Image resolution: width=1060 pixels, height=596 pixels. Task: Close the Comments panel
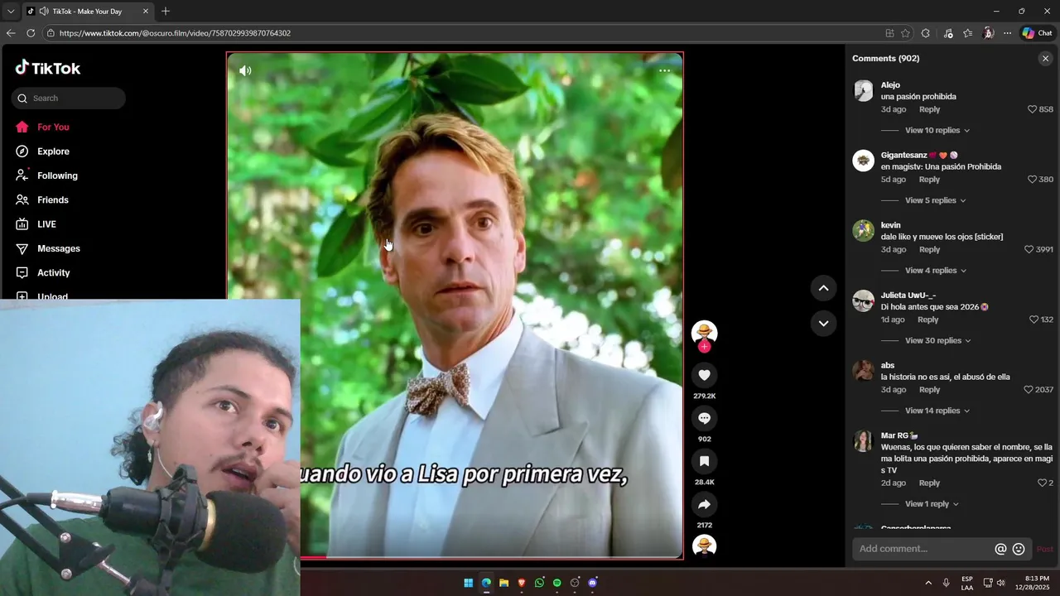[x=1045, y=58]
